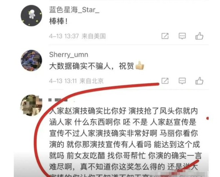Open Sherry_umn's avatar profile
Screen dimensions: 220x177
tap(32, 60)
